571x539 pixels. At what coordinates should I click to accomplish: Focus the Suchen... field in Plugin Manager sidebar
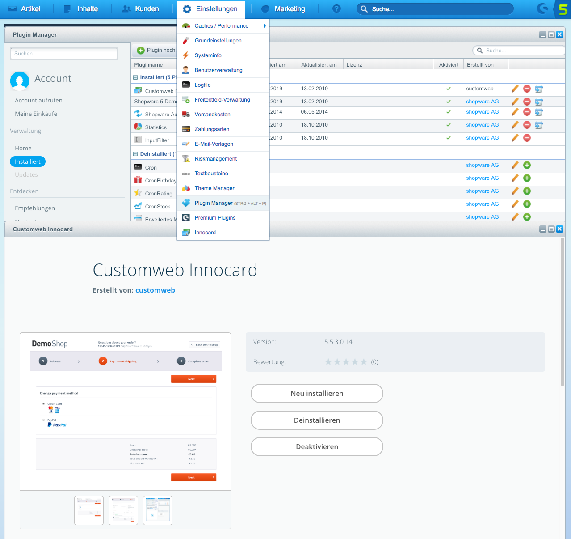click(64, 54)
